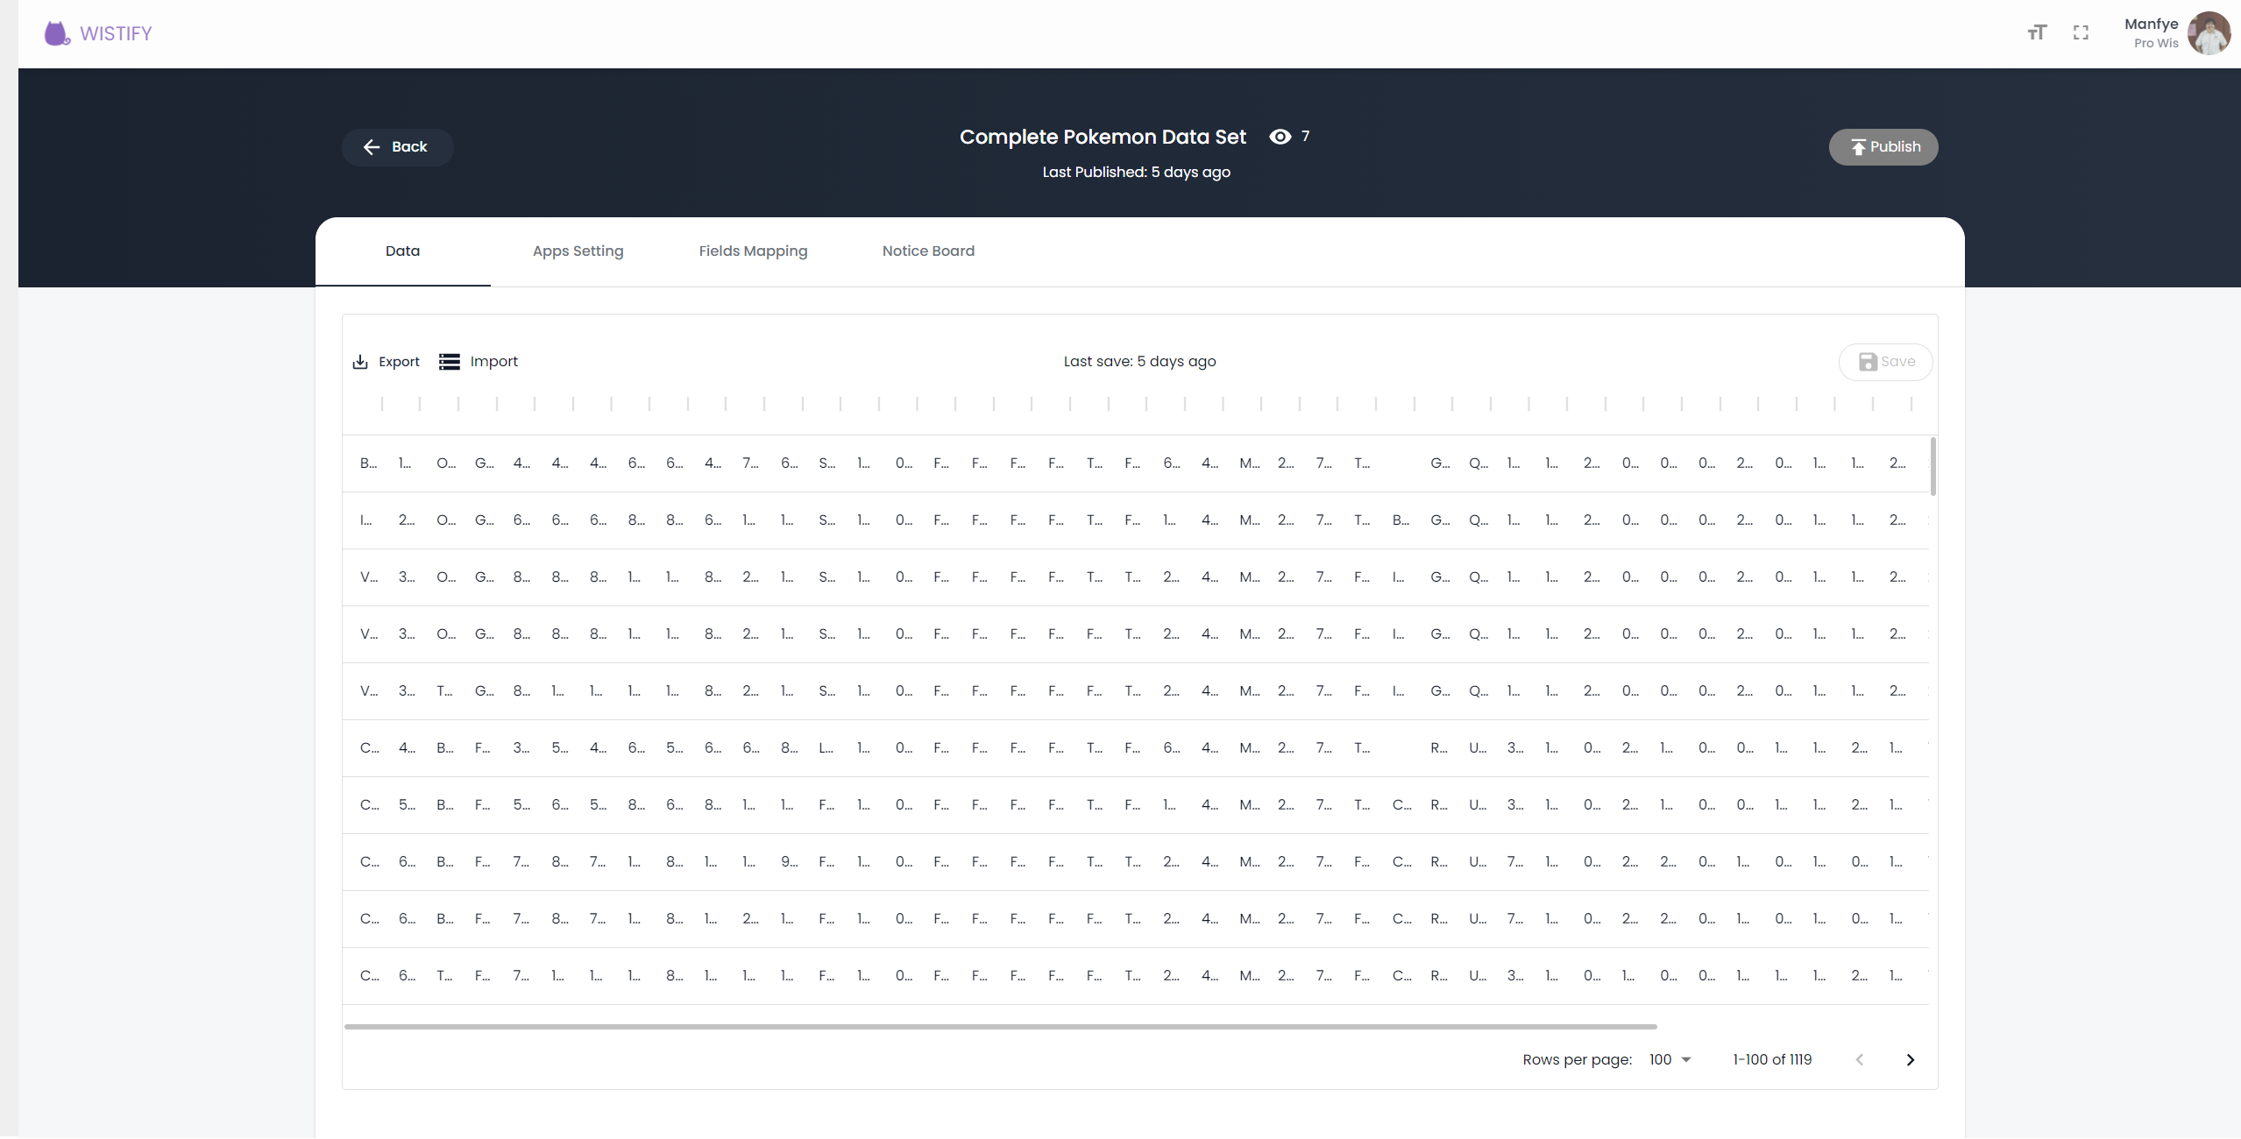Open the Fields Mapping tab
Viewport: 2241px width, 1139px height.
(753, 251)
